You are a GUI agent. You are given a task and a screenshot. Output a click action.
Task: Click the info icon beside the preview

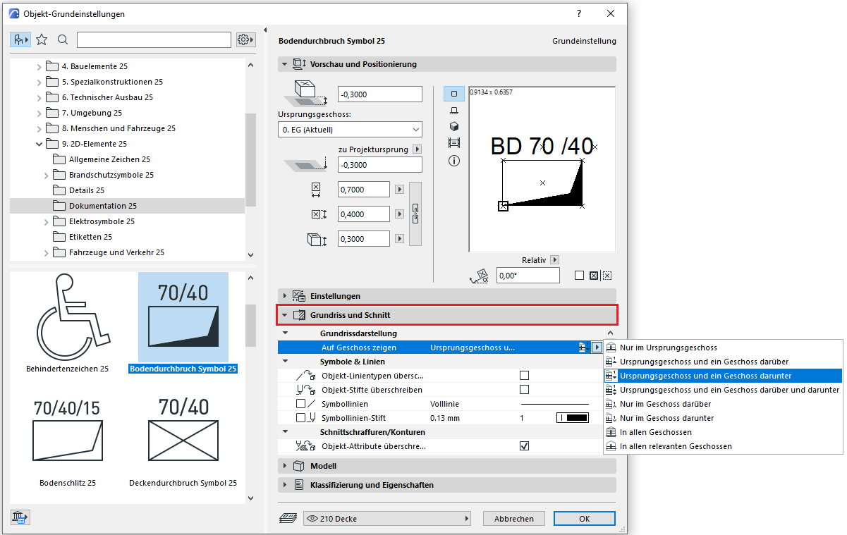click(453, 161)
